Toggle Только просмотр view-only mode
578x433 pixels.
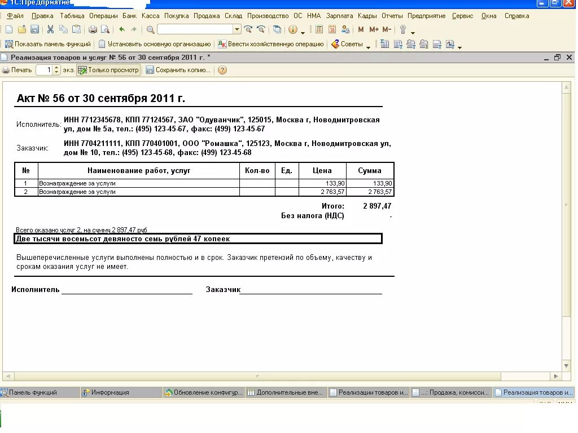pyautogui.click(x=108, y=70)
